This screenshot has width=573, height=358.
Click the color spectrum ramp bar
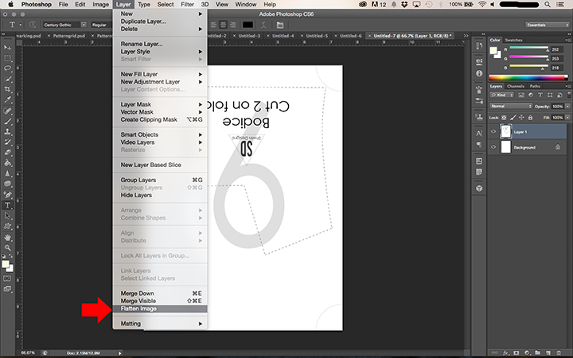coord(528,77)
